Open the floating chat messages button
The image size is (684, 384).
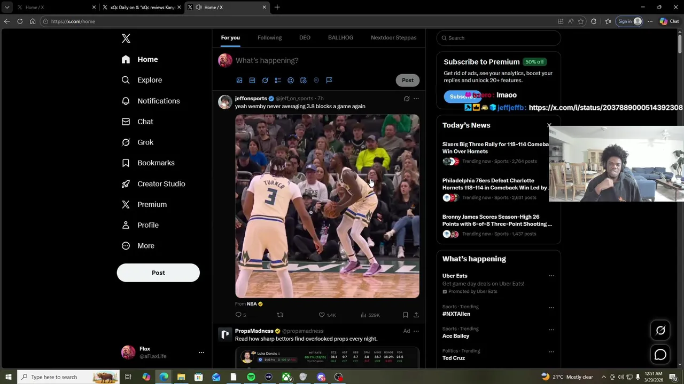660,355
